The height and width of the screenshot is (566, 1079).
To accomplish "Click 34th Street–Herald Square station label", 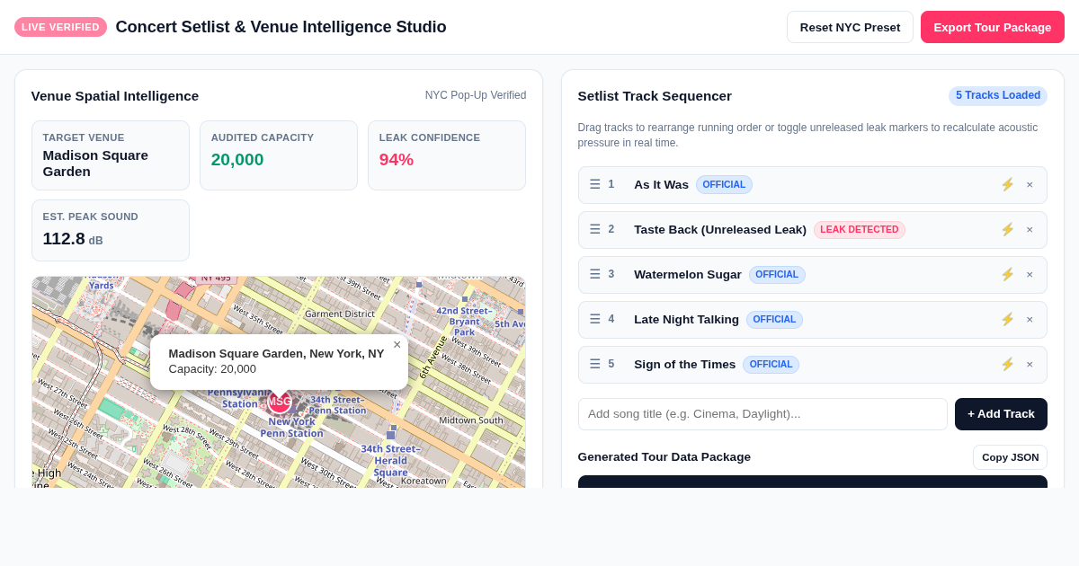I will click(x=391, y=460).
